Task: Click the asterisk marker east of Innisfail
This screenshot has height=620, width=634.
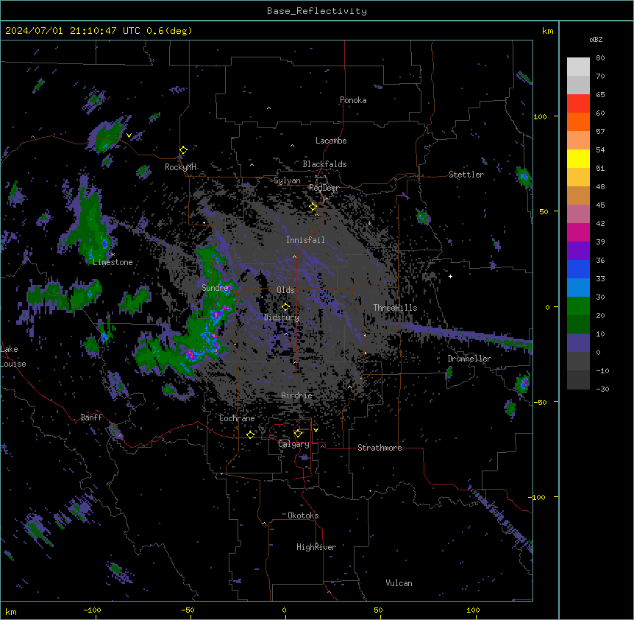Action: pos(369,223)
